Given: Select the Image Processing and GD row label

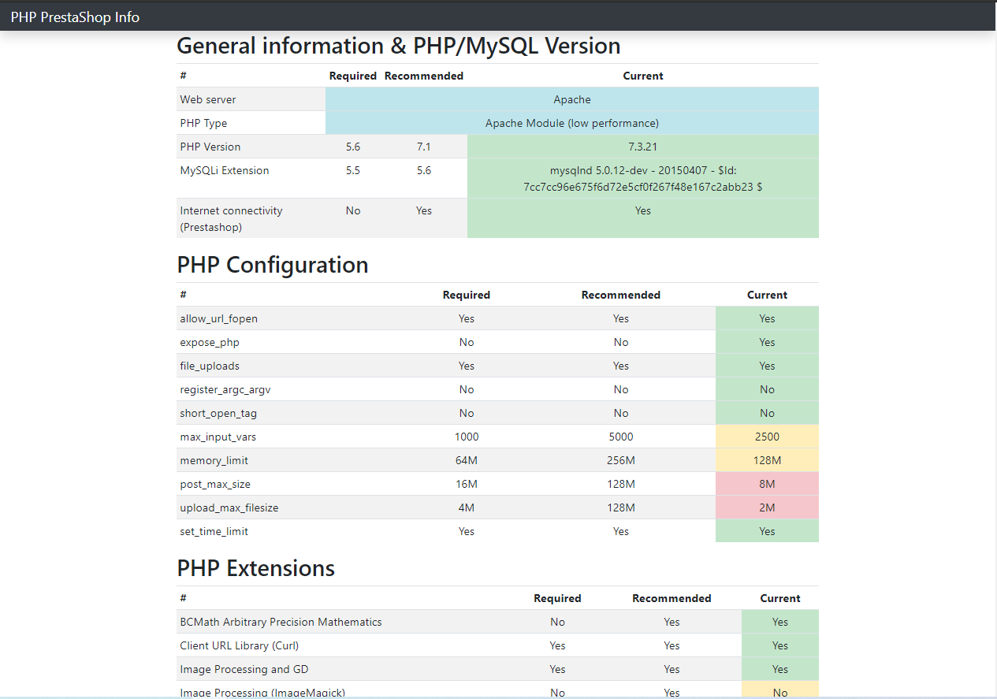Looking at the screenshot, I should pyautogui.click(x=244, y=669).
